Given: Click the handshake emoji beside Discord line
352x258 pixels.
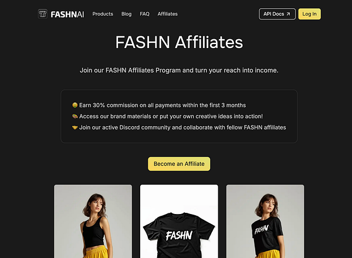Looking at the screenshot, I should (x=75, y=127).
